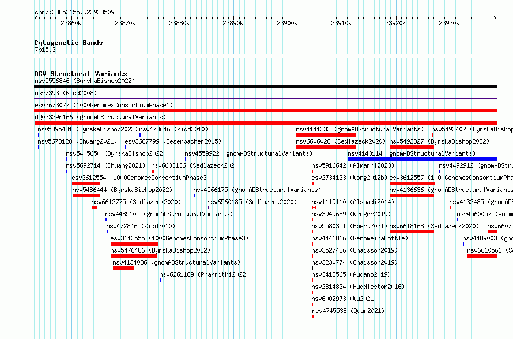Open nsv4485105 (gnomADStructuralVariants) label
This screenshot has width=513, height=339.
169,214
